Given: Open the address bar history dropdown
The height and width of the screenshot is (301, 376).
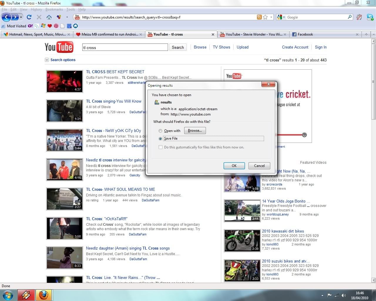Looking at the screenshot, I should tap(271, 17).
